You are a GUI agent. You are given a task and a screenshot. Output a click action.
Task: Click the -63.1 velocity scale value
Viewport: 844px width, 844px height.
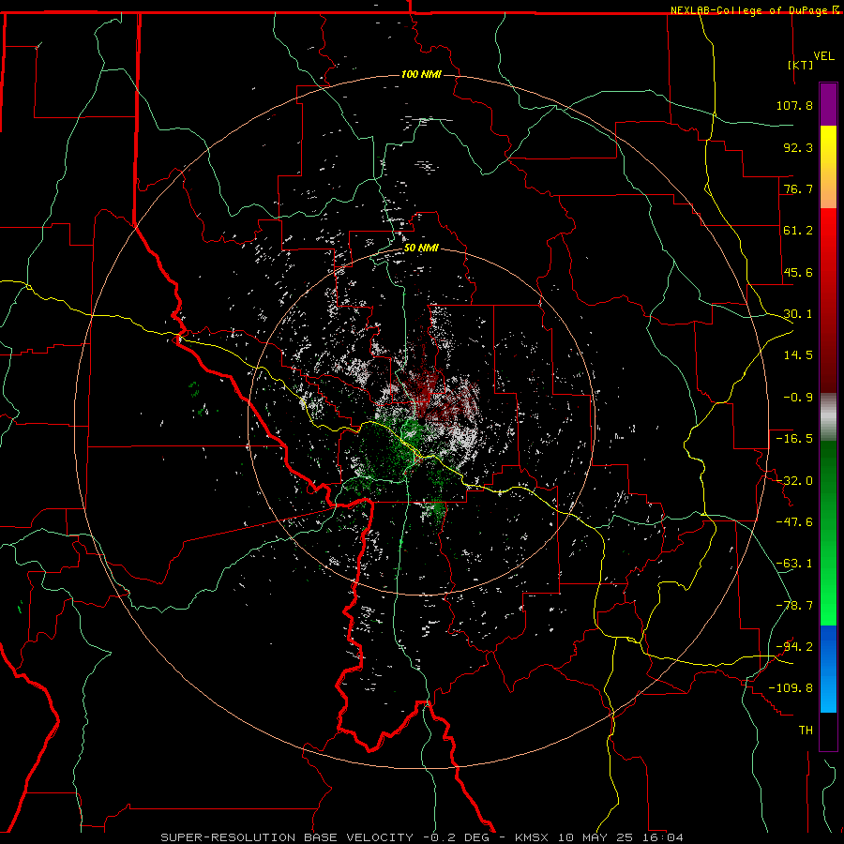pos(794,564)
